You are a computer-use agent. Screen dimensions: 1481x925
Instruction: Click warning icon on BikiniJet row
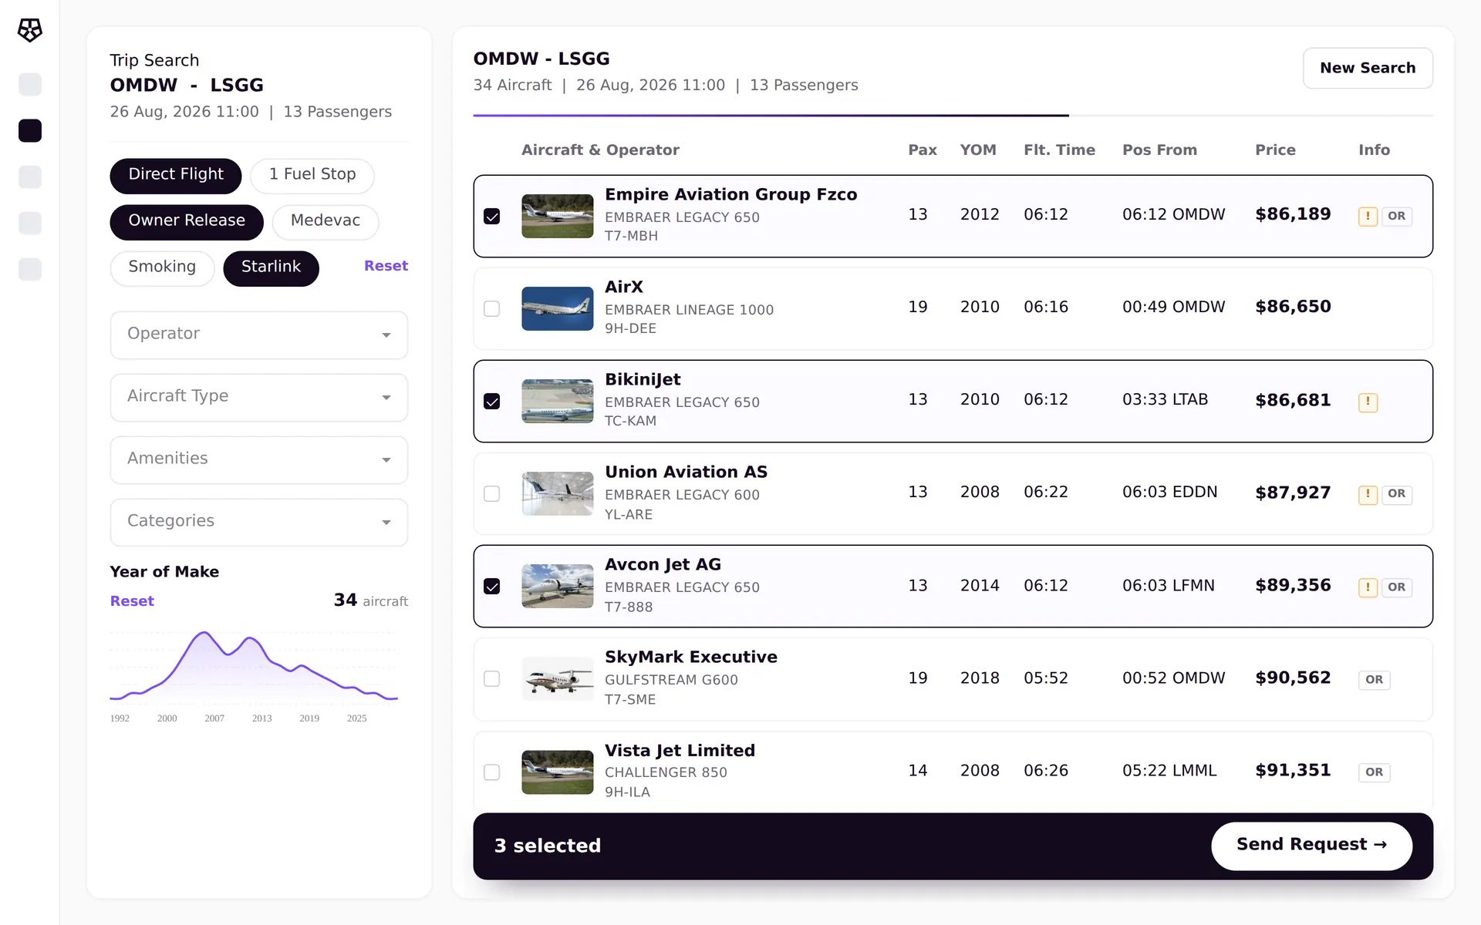[1368, 402]
